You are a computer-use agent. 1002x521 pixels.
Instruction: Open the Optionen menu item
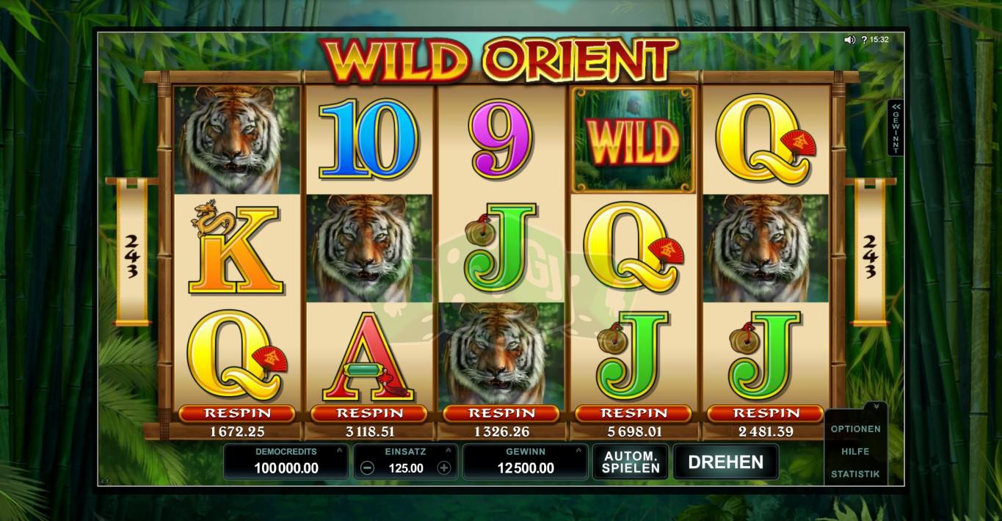(x=855, y=429)
